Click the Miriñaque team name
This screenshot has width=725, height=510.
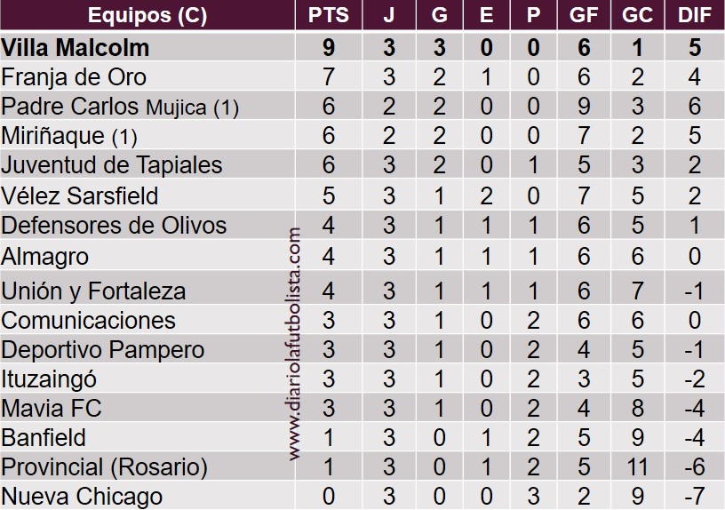pos(69,137)
